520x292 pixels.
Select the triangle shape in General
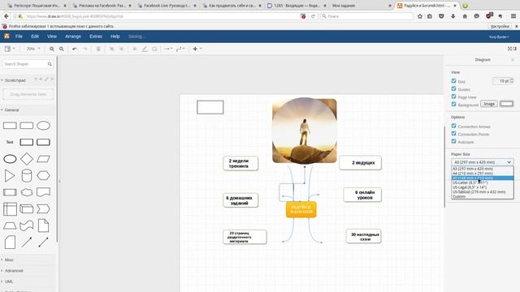click(x=10, y=175)
